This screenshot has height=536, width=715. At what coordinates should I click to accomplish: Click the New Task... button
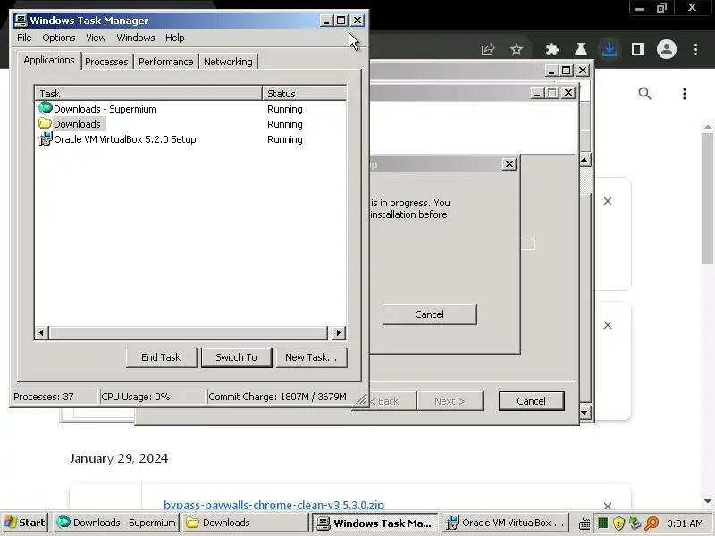coord(311,357)
